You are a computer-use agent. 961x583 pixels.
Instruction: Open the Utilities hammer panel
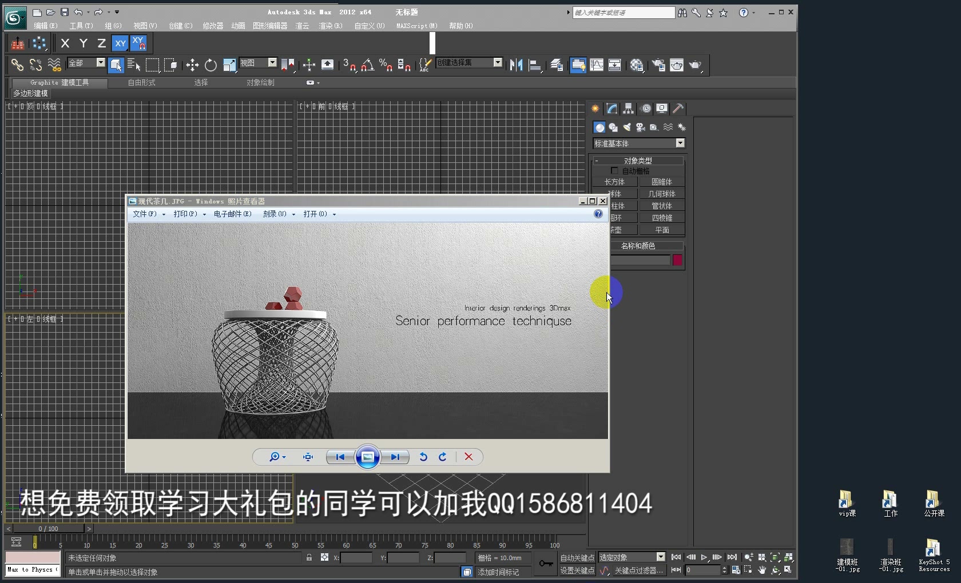click(678, 109)
